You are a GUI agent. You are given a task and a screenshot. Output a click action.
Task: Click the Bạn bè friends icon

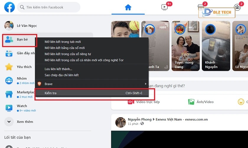click(9, 40)
